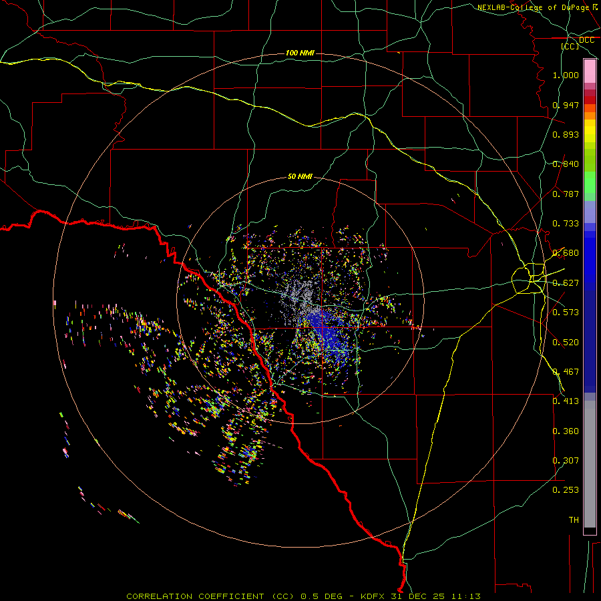The height and width of the screenshot is (601, 601).
Task: Select the 0.627 scale value
Action: [x=566, y=283]
